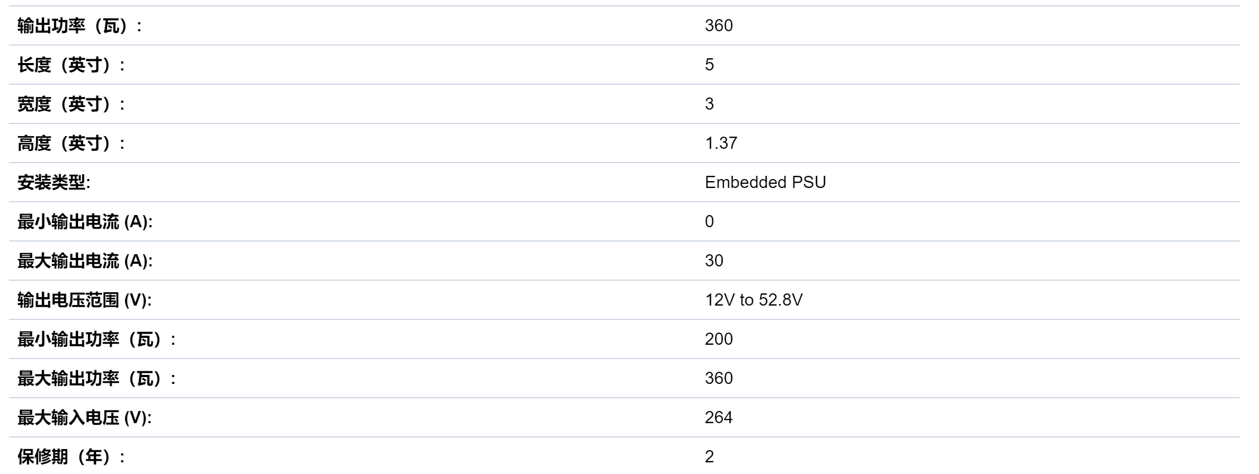Select the 长度（英寸） label
The height and width of the screenshot is (474, 1259).
click(71, 65)
